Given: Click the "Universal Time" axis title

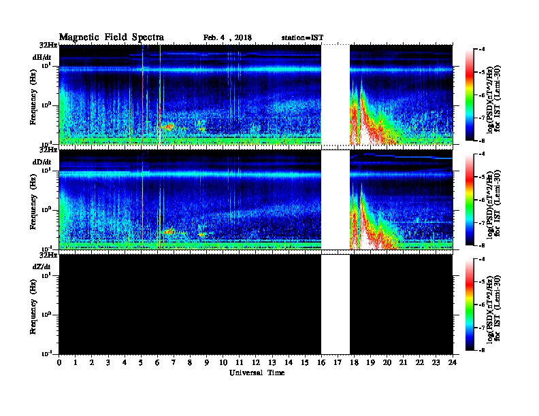Looking at the screenshot, I should (x=257, y=372).
